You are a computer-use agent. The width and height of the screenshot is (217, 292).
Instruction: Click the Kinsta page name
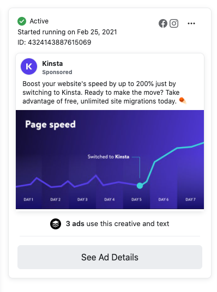52,64
